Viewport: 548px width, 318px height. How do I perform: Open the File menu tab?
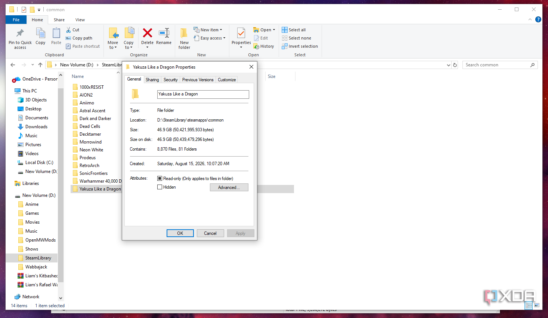[x=16, y=20]
